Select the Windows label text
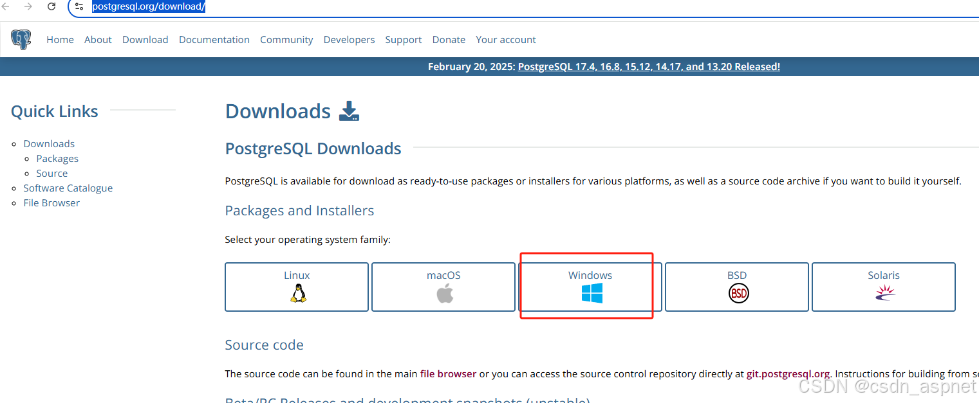The height and width of the screenshot is (403, 979). click(590, 275)
